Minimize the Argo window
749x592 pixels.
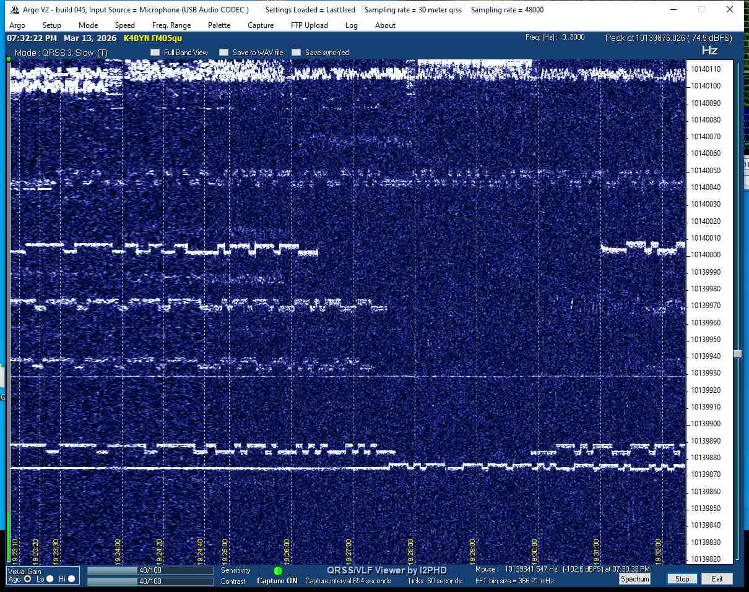pyautogui.click(x=673, y=10)
